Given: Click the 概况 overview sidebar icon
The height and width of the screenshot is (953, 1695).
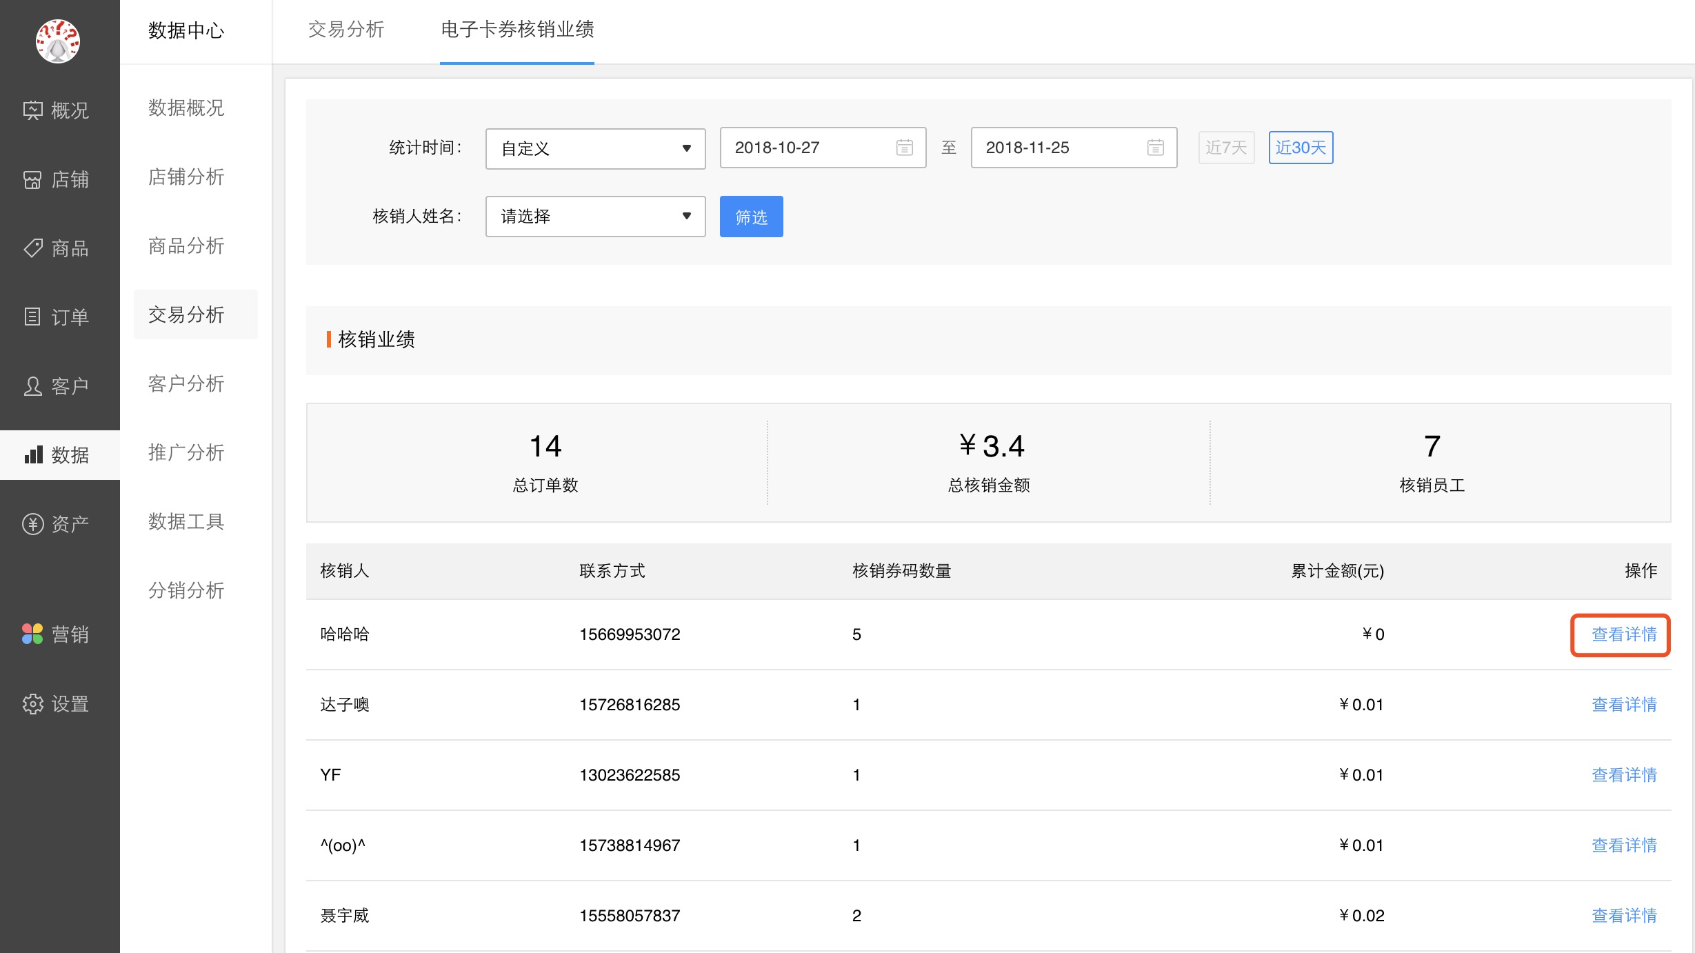Looking at the screenshot, I should pos(32,110).
